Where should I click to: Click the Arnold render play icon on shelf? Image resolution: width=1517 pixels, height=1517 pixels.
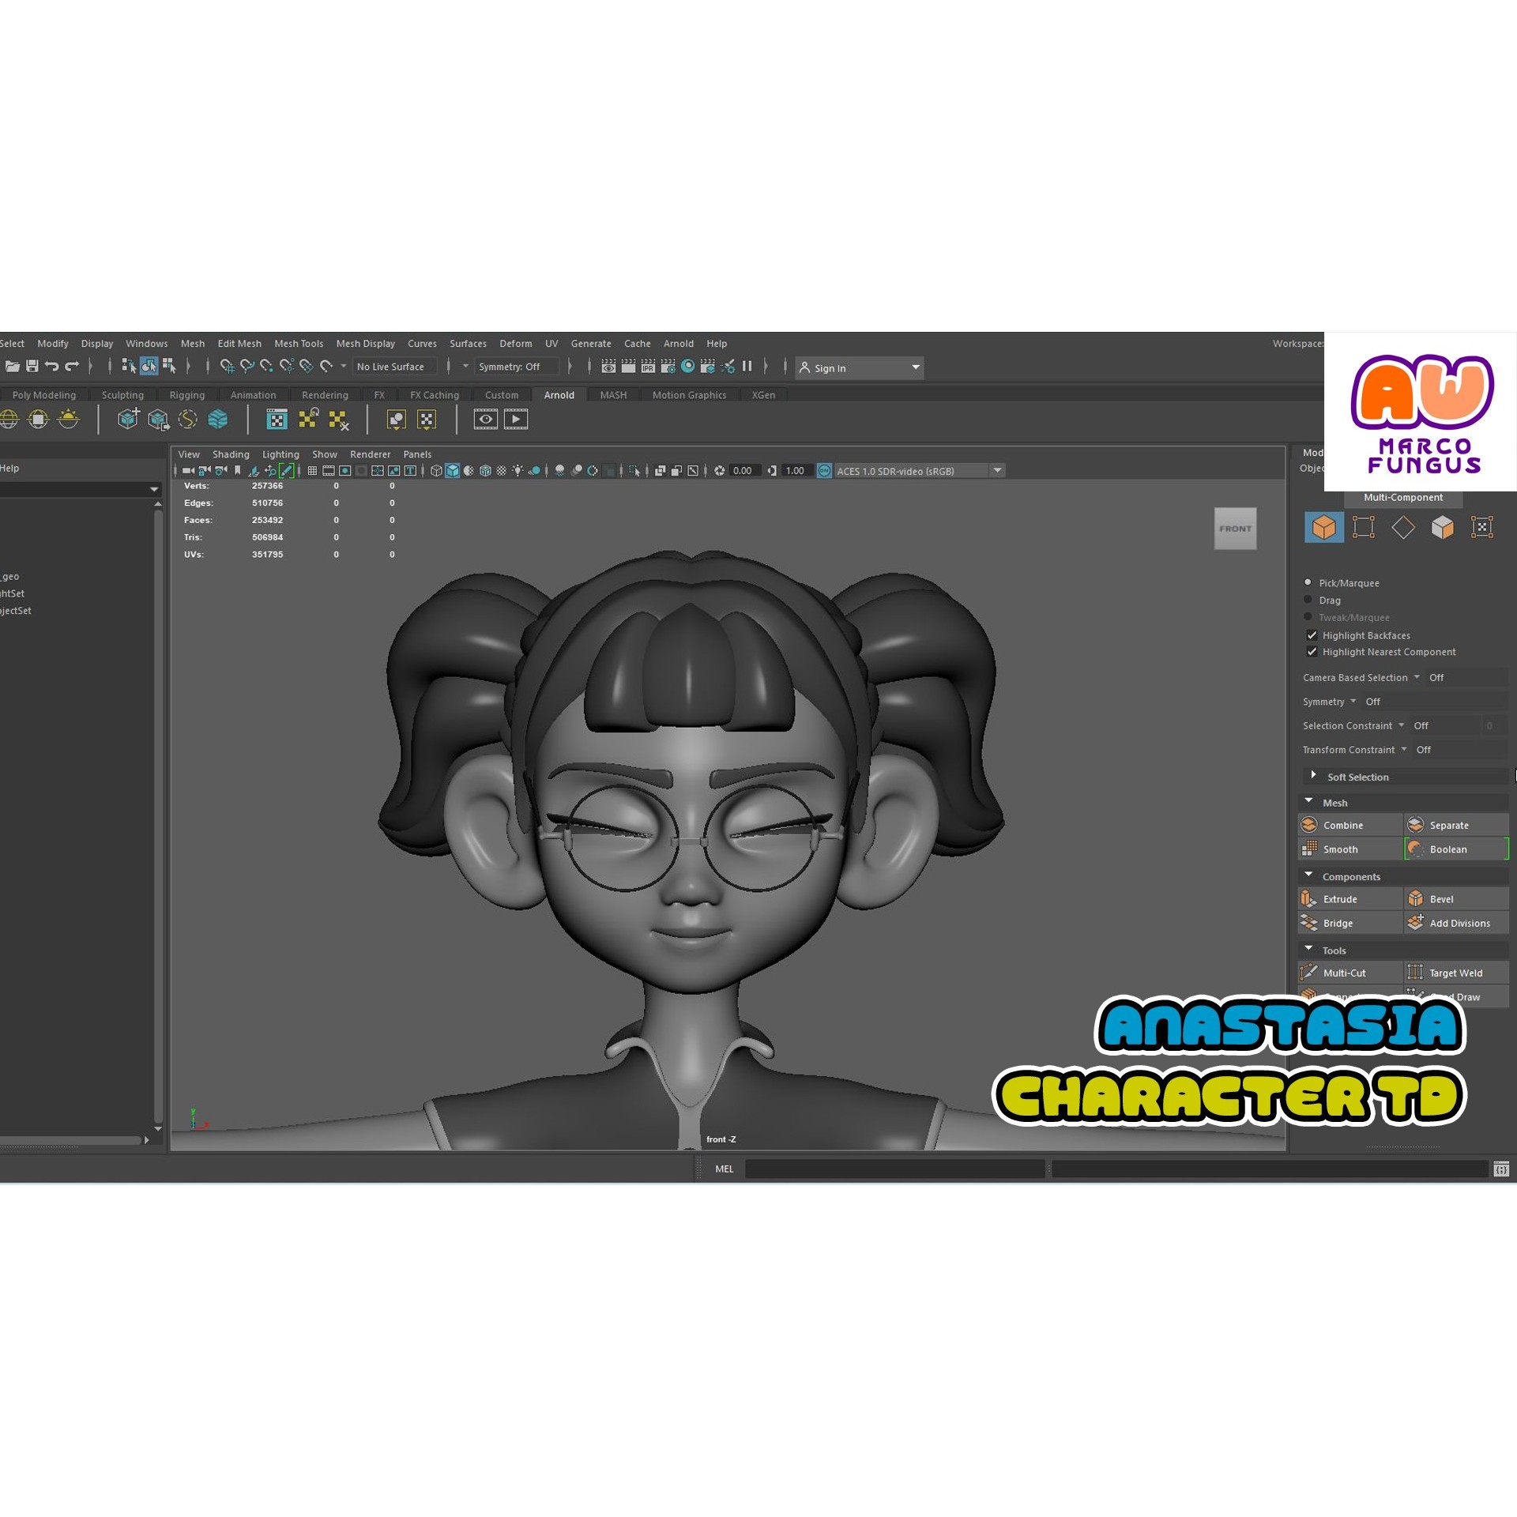point(516,420)
